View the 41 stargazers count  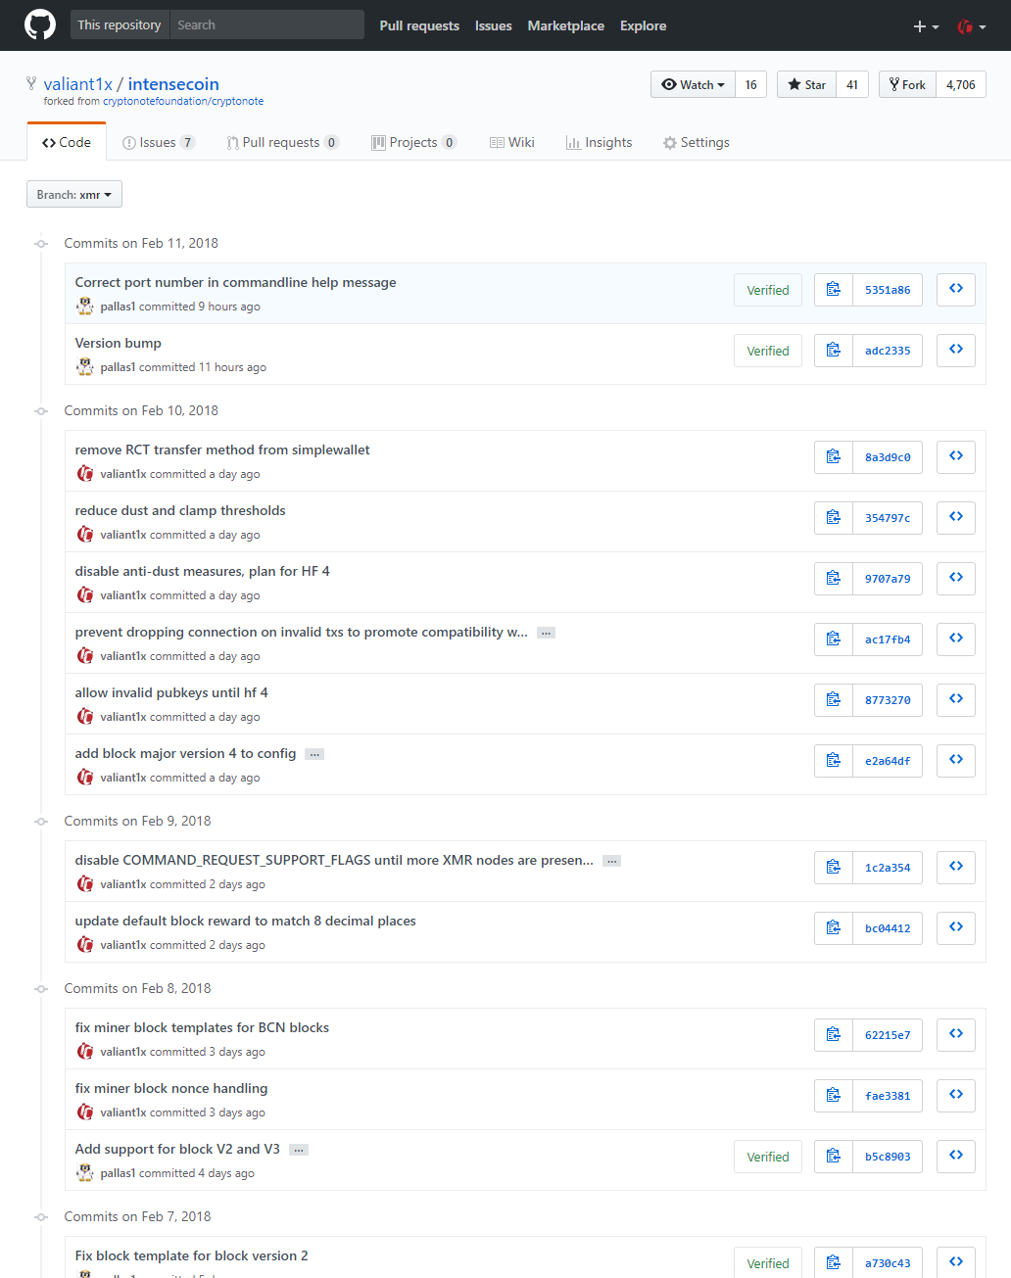(852, 84)
